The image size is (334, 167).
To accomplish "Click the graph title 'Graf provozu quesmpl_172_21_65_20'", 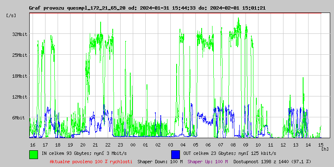I will point(79,8).
